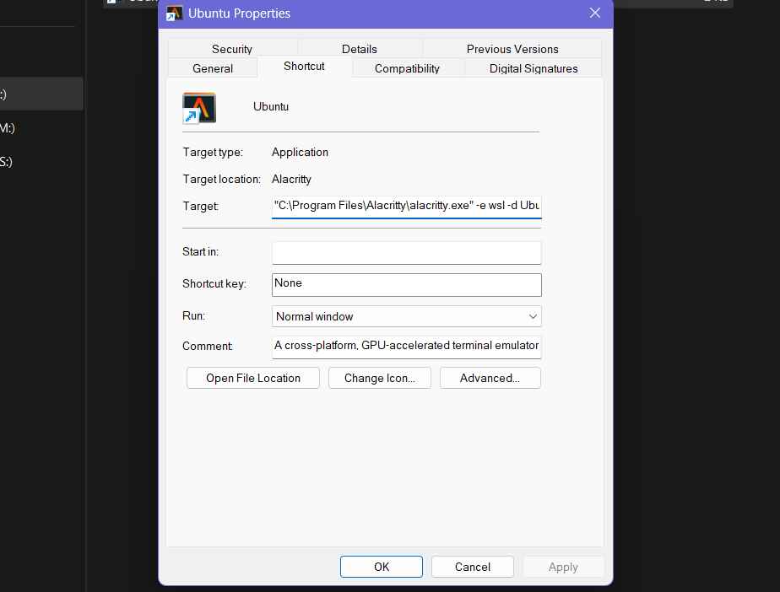The width and height of the screenshot is (780, 592).
Task: Click the 'Application' target type value
Action: tap(300, 152)
